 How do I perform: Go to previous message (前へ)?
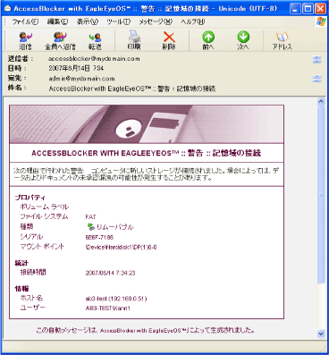208,40
